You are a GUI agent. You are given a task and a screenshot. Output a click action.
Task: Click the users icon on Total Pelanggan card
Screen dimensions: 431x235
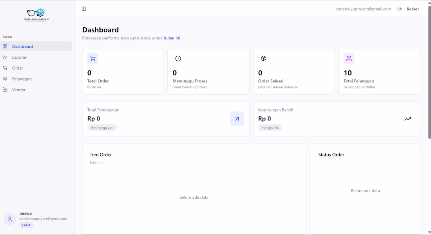click(x=349, y=58)
